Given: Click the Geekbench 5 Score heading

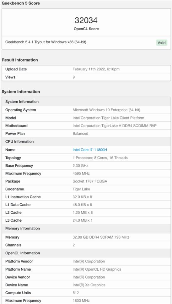Looking at the screenshot, I should [x=21, y=3].
